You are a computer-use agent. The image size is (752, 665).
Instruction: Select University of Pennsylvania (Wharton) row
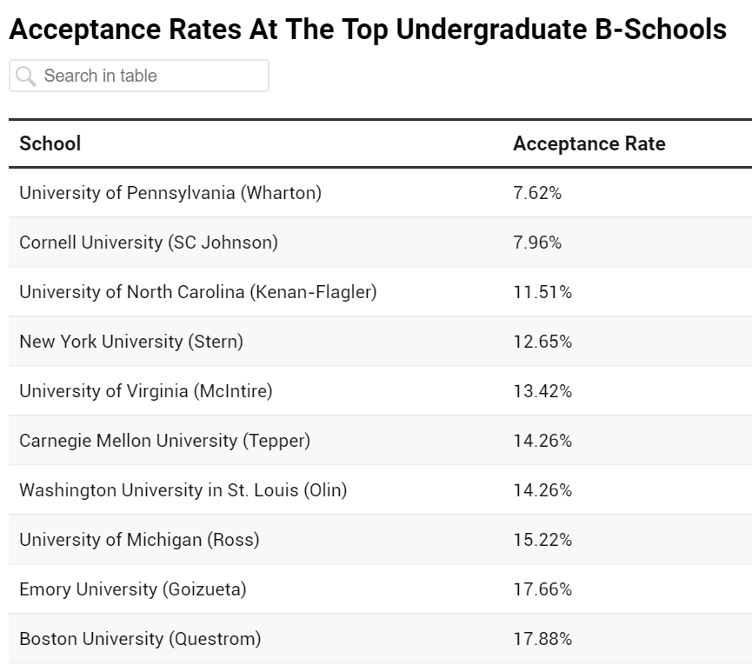point(170,193)
